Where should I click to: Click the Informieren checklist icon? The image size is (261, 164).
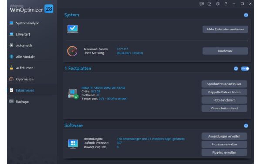(x=11, y=90)
